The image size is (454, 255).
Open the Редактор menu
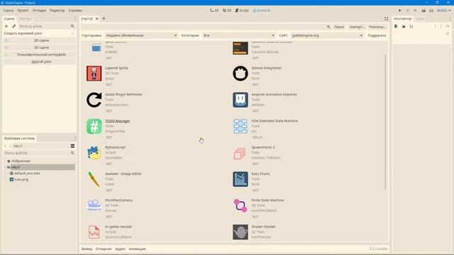pos(57,11)
